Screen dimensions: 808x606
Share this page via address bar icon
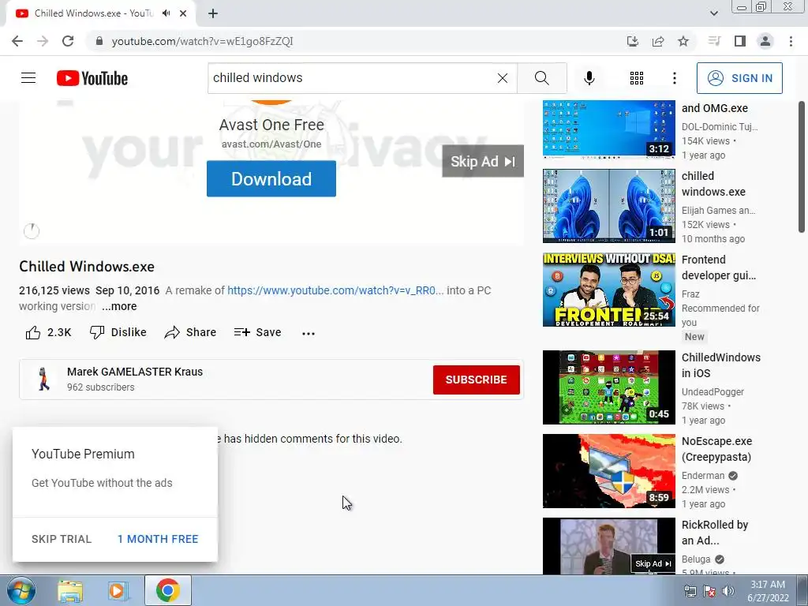(658, 41)
